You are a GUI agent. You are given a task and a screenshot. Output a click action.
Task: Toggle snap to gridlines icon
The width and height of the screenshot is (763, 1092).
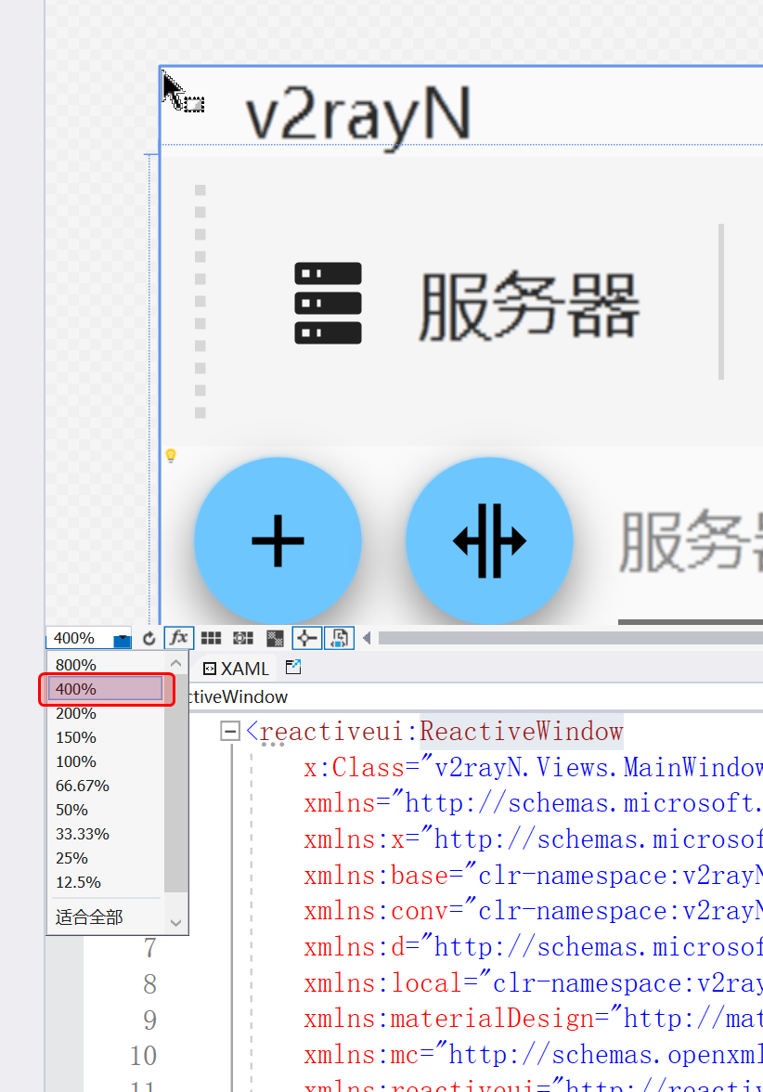tap(243, 638)
